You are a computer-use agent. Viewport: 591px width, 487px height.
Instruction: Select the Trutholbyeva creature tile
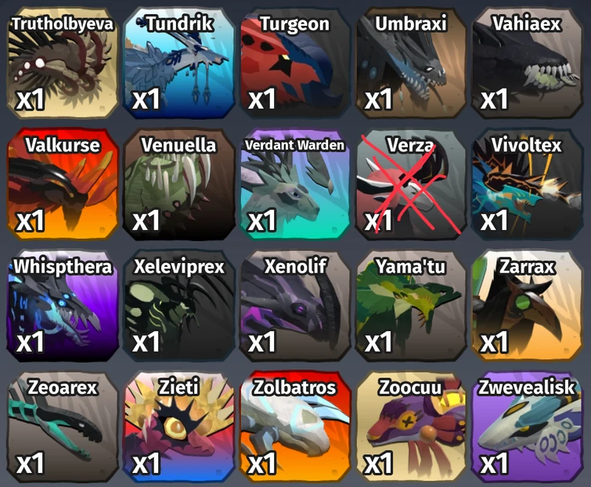pyautogui.click(x=63, y=63)
